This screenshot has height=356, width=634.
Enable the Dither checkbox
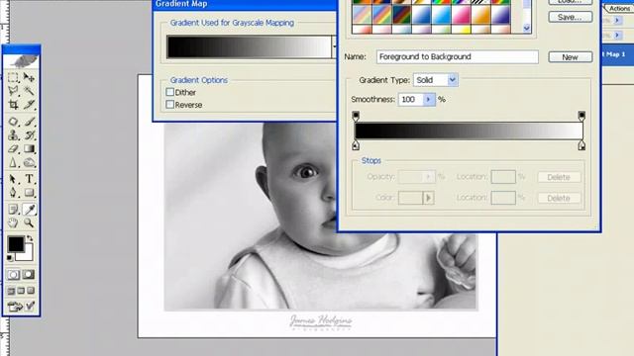[x=170, y=92]
